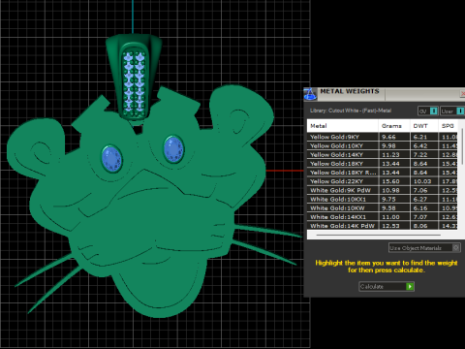Click the 15.60 grams value
This screenshot has height=349, width=465.
click(x=390, y=181)
